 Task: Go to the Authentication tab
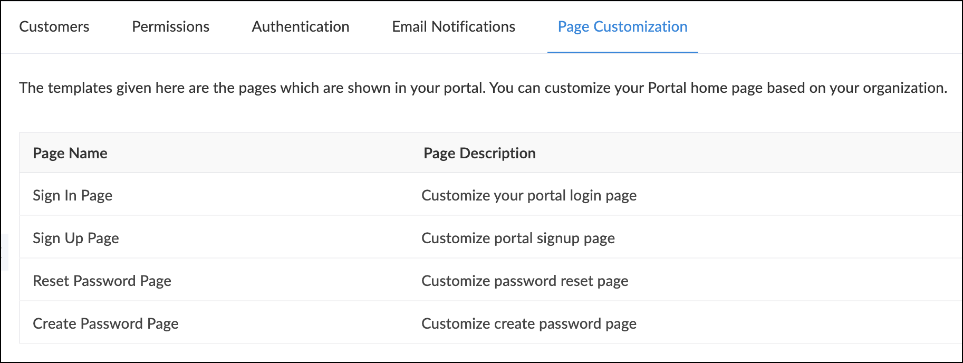click(x=301, y=26)
